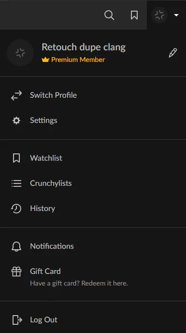
Task: Collapse the account menu dropdown arrow
Action: (x=176, y=15)
